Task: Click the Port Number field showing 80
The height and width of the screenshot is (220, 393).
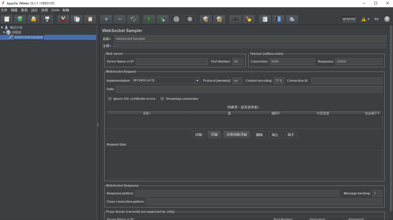Action: 238,62
